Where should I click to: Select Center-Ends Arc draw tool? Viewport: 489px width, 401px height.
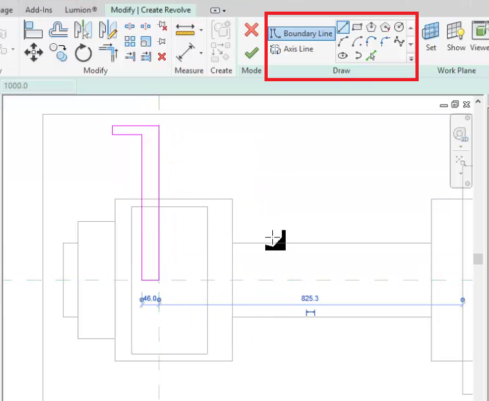click(x=357, y=41)
